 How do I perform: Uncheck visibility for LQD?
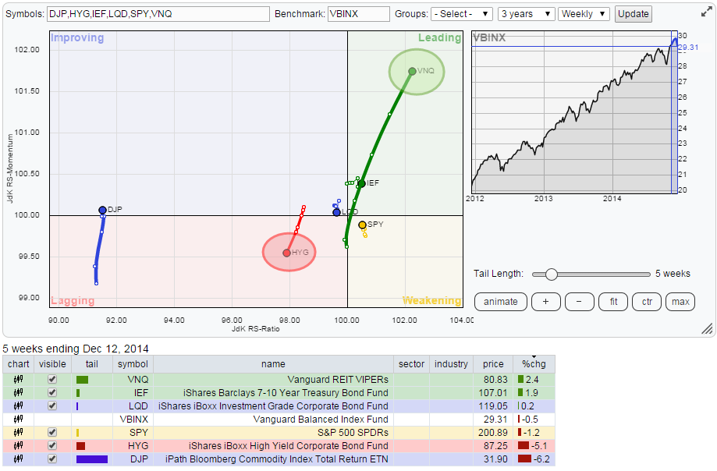pos(52,405)
